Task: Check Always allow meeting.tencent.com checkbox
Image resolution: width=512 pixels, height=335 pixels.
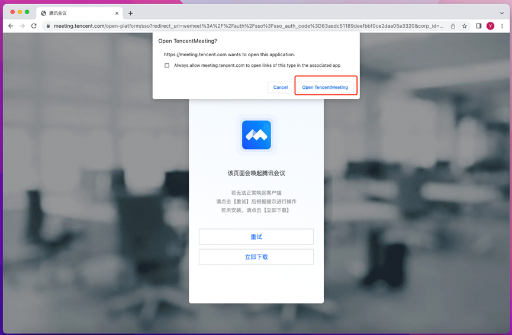Action: pyautogui.click(x=167, y=65)
